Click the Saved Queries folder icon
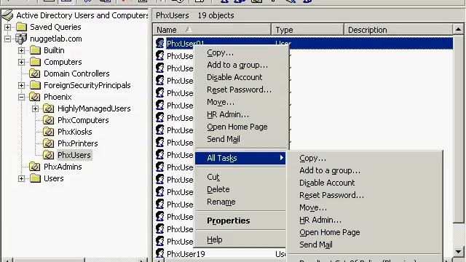Screen dimensions: 466x262 (x=21, y=27)
